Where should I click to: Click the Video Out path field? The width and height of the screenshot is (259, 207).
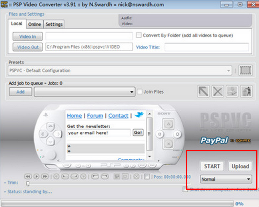tap(89, 47)
